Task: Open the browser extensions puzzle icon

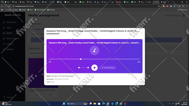Action: pos(175,6)
